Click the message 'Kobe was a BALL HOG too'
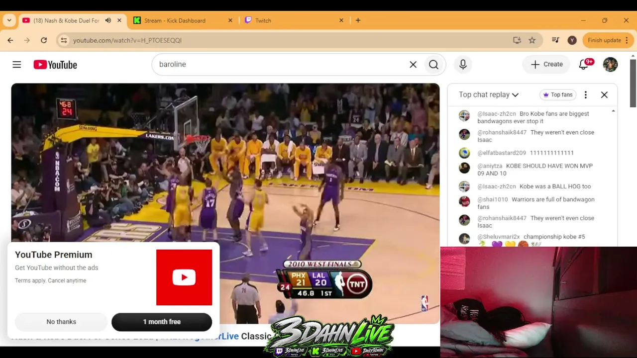Viewport: 637px width, 358px height. pyautogui.click(x=555, y=186)
